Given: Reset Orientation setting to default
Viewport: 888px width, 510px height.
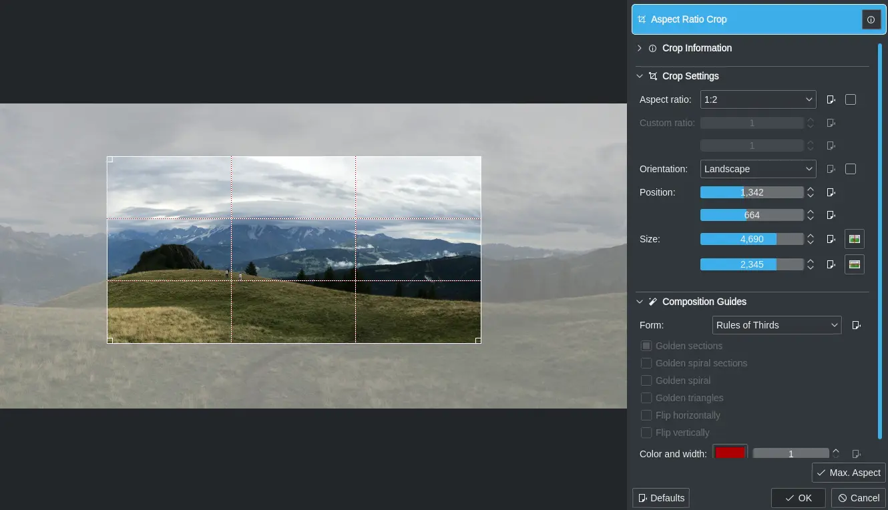Looking at the screenshot, I should click(831, 168).
